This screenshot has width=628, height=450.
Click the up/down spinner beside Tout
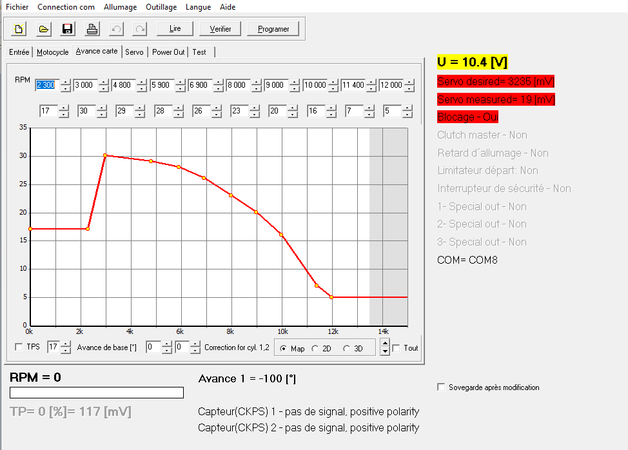coord(385,347)
